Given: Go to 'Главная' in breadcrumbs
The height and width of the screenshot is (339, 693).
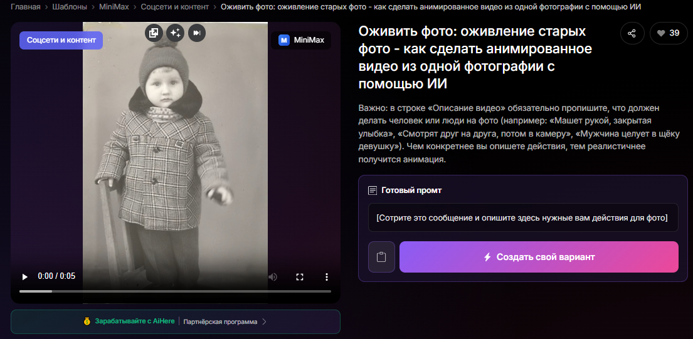Looking at the screenshot, I should pyautogui.click(x=25, y=7).
